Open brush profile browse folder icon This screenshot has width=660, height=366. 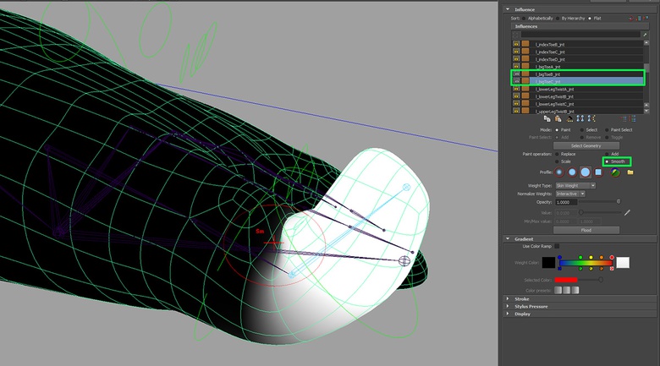pyautogui.click(x=630, y=172)
